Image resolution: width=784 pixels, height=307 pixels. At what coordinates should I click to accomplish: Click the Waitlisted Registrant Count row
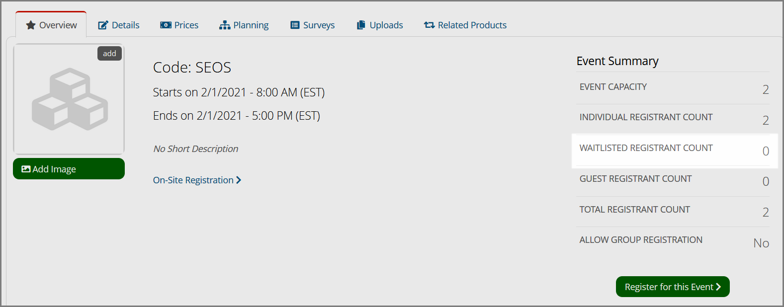click(674, 151)
